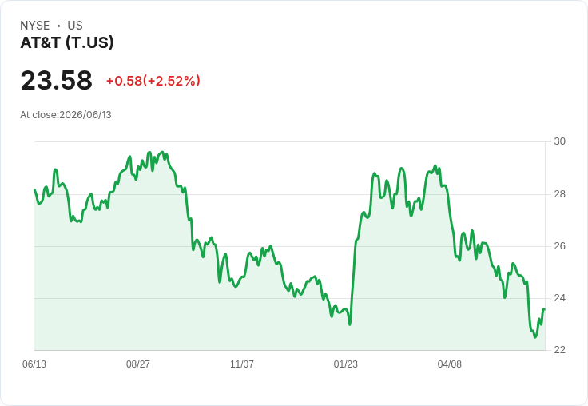Click the US market label
This screenshot has height=406, width=588.
[75, 26]
